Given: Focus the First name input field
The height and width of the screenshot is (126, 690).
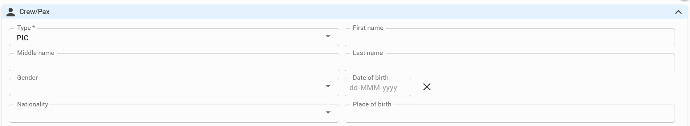Looking at the screenshot, I should [509, 37].
